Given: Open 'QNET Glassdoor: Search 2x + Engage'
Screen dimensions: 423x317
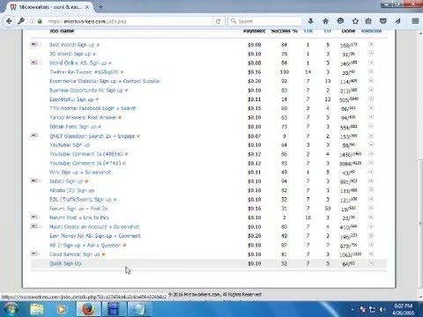Looking at the screenshot, I should pos(92,136).
